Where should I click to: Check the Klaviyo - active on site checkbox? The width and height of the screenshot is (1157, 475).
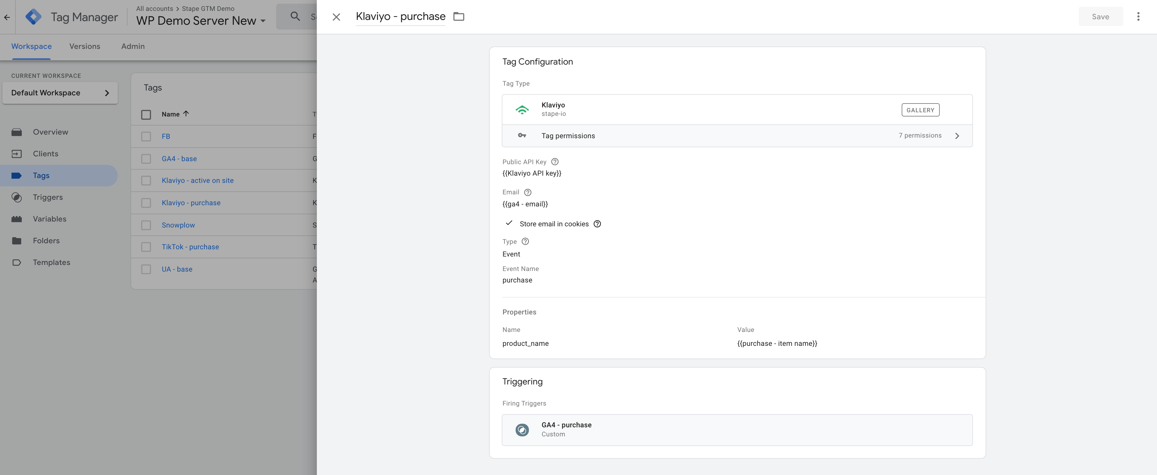point(146,180)
